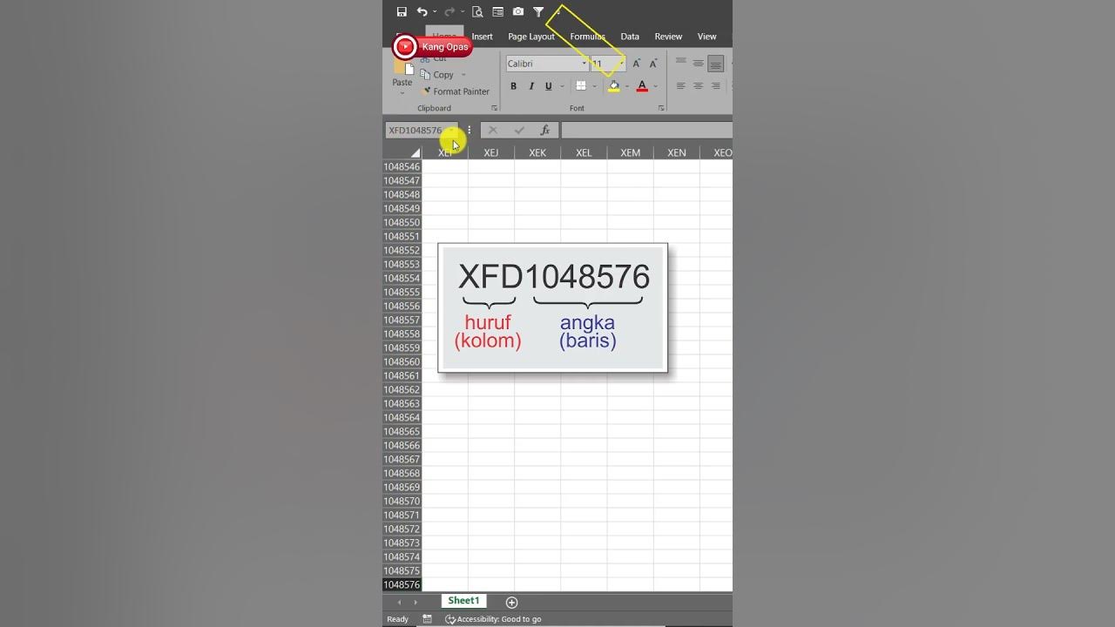Select row header 1048546
This screenshot has width=1115, height=627.
(402, 166)
